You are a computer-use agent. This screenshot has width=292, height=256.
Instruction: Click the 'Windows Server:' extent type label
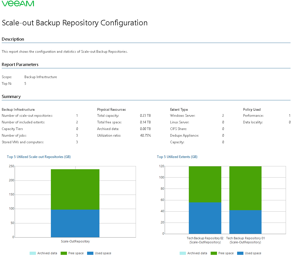click(x=183, y=116)
